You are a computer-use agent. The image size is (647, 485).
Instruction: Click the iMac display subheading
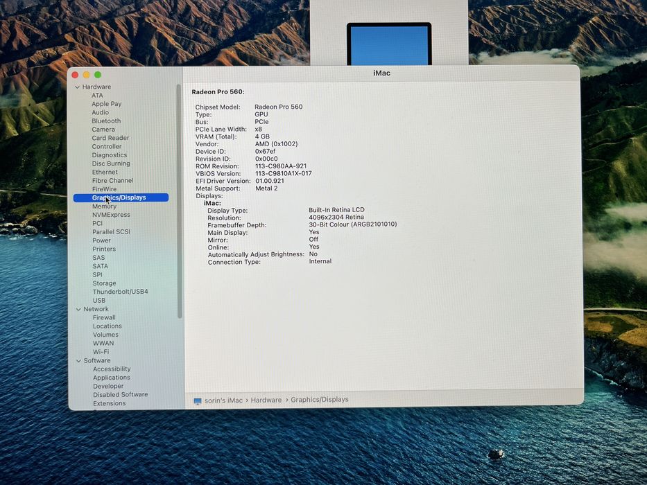coord(212,203)
